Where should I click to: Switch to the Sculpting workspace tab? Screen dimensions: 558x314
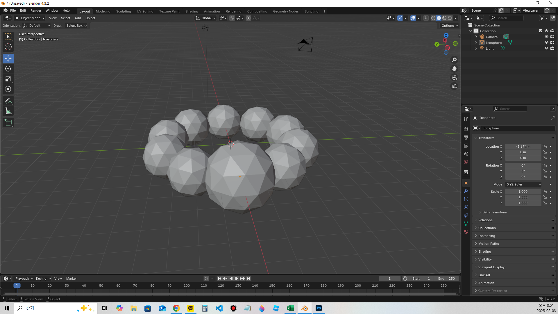coord(124,11)
